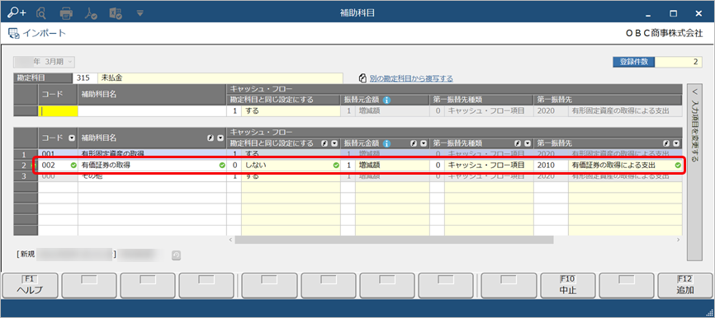Click the empty 補助科目名 input field in entry row
Viewport: 715px width, 318px height.
coord(152,110)
